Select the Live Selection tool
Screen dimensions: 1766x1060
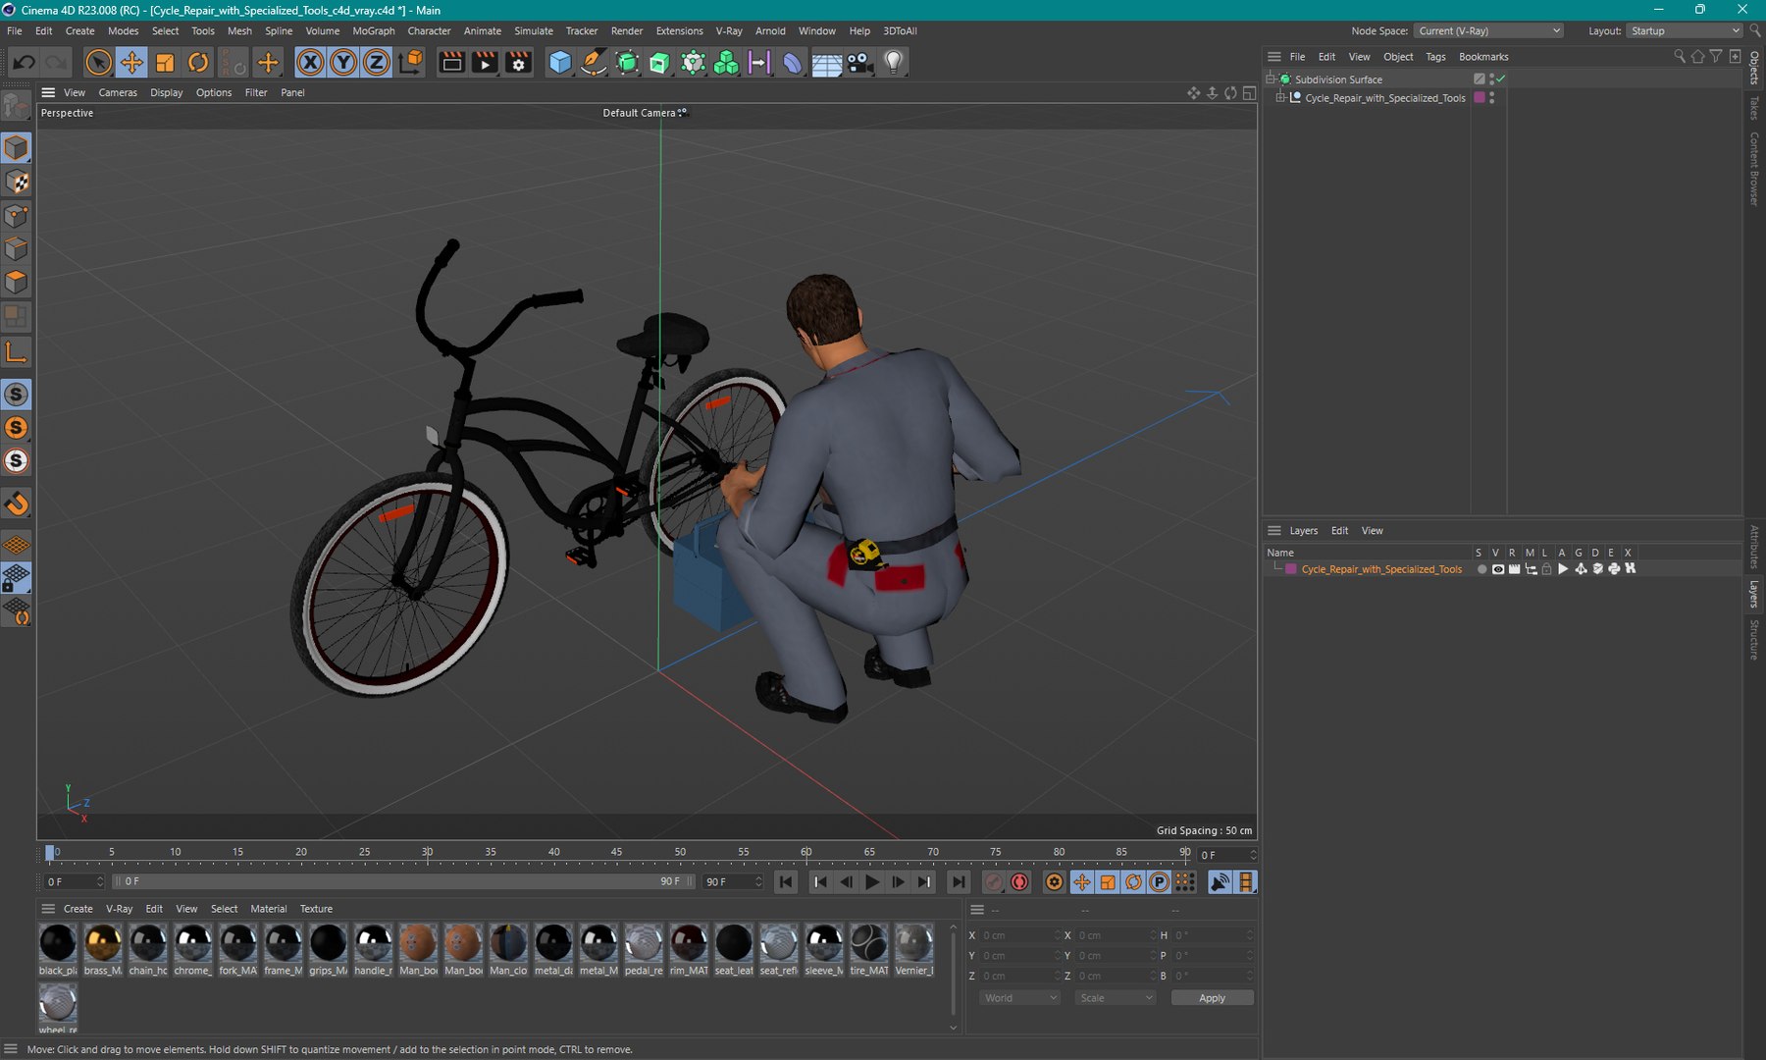(98, 62)
